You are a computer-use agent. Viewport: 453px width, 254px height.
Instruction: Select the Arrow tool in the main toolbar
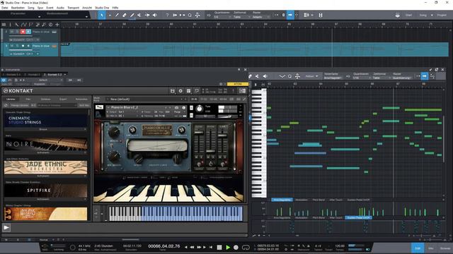(101, 15)
